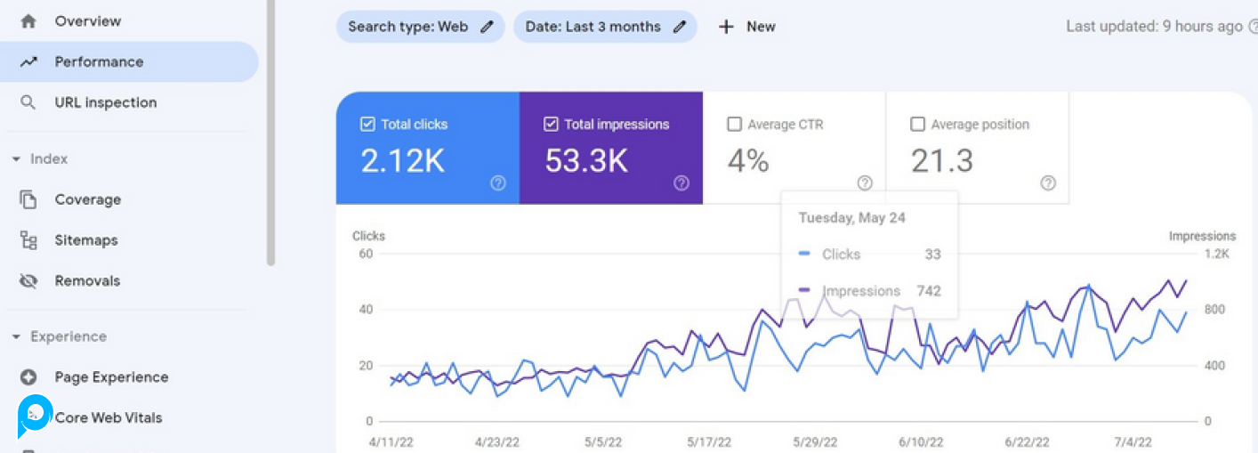This screenshot has width=1258, height=453.
Task: Open Core Web Vitals menu item
Action: (109, 417)
